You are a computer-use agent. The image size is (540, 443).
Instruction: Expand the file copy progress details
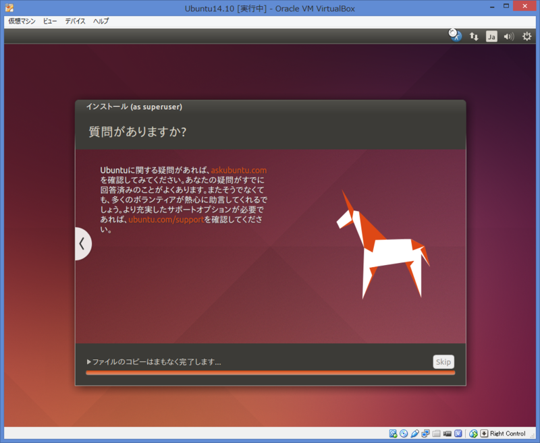[x=88, y=361]
